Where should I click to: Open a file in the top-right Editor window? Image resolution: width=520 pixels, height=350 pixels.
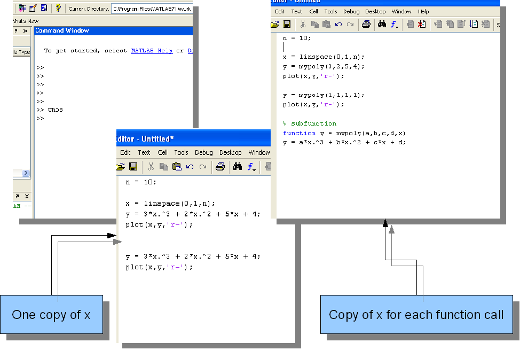point(274,24)
